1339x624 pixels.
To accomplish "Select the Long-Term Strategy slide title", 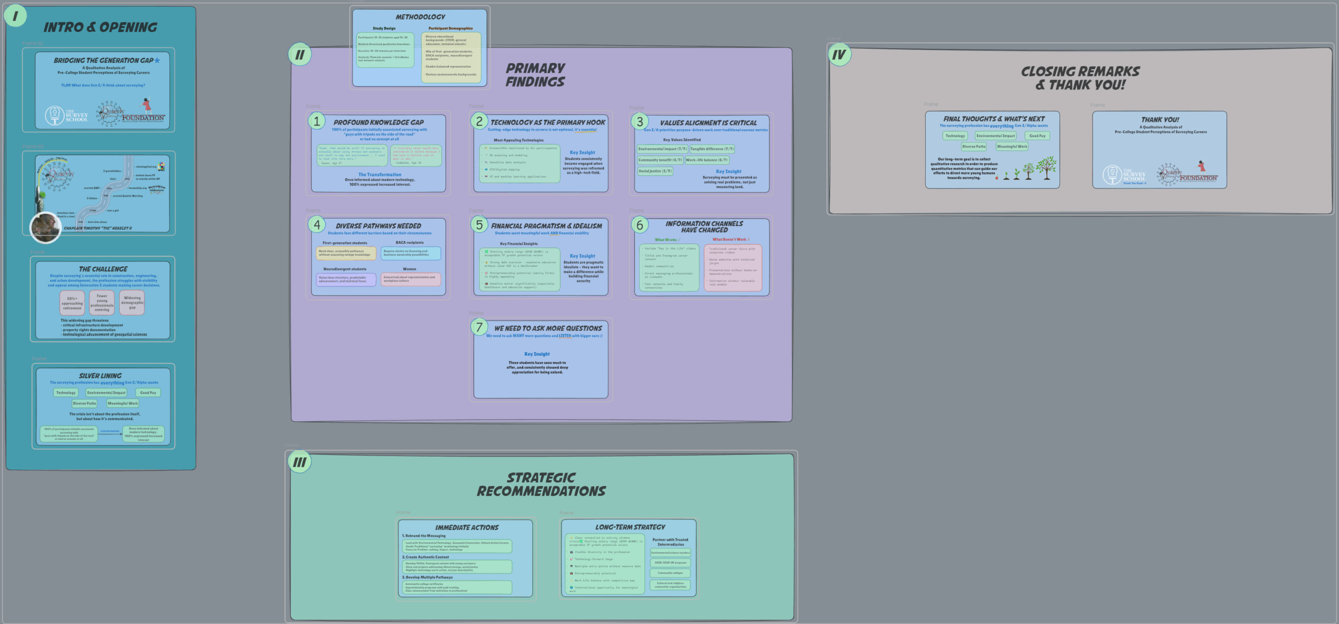I will point(630,527).
